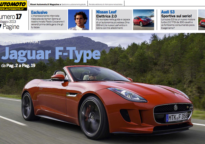205x144 pixels.
Task: Open the www.automoto.it website link
Action: (12, 9)
